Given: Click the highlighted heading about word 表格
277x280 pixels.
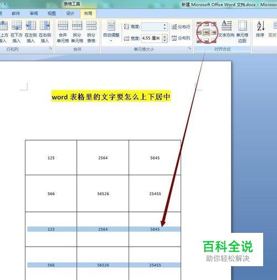Looking at the screenshot, I should click(x=111, y=96).
